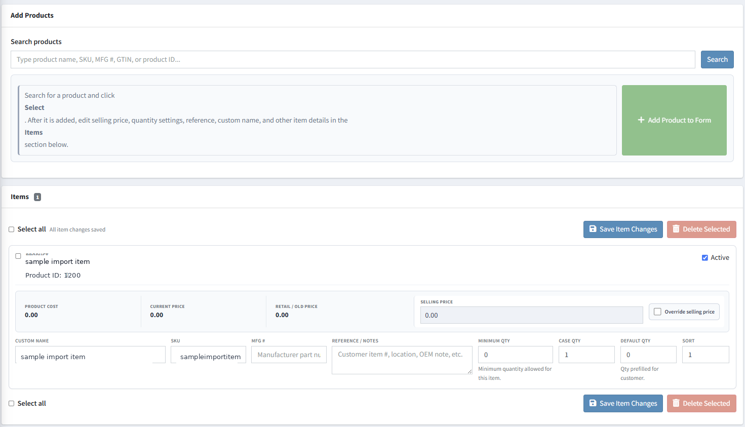Click the Product Cost 0.00 value
745x427 pixels.
(x=31, y=315)
